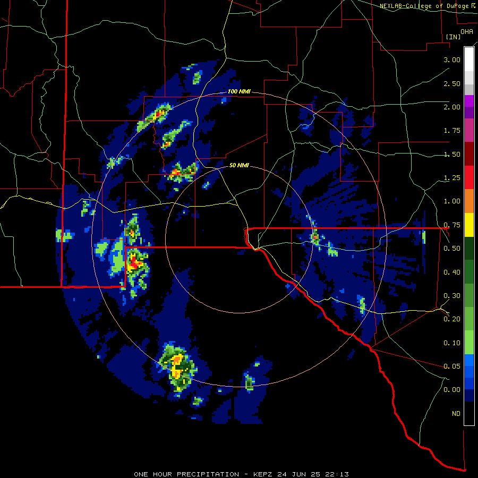Select the 1.50 legend value
Screen dimensions: 478x478
coord(452,154)
